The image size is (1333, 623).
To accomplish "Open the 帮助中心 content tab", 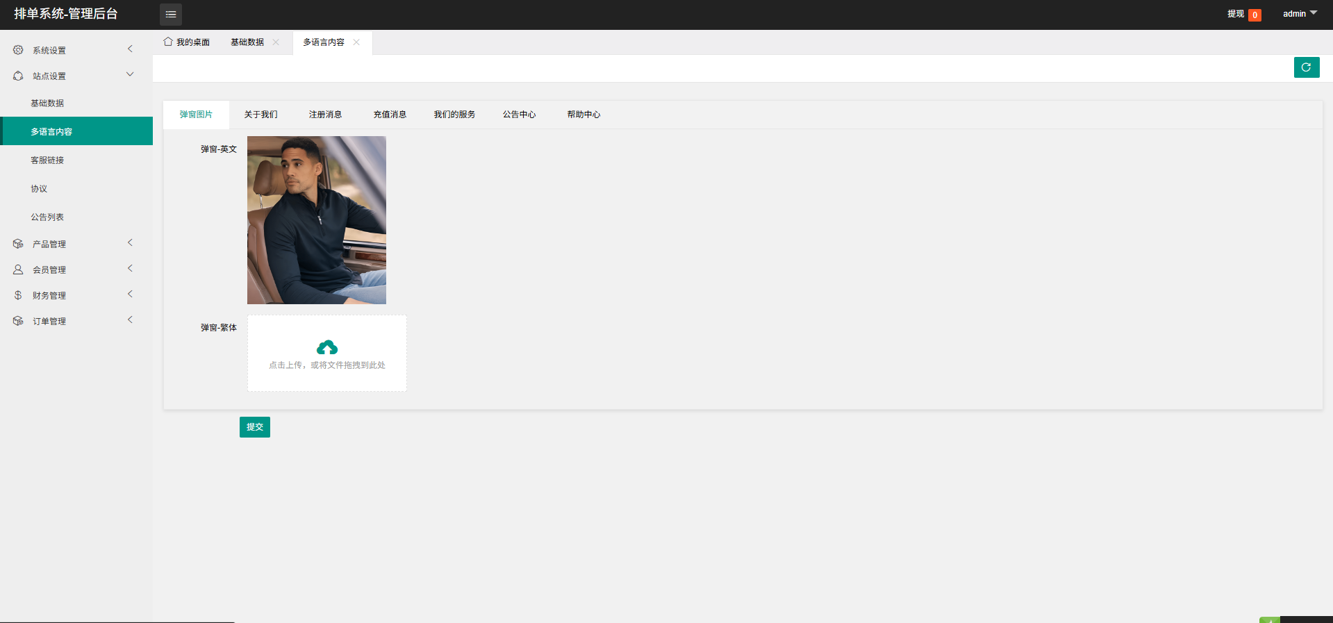I will click(583, 115).
